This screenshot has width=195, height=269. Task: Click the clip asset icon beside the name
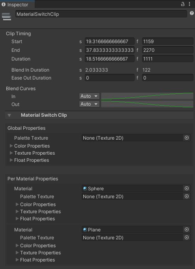[6, 17]
